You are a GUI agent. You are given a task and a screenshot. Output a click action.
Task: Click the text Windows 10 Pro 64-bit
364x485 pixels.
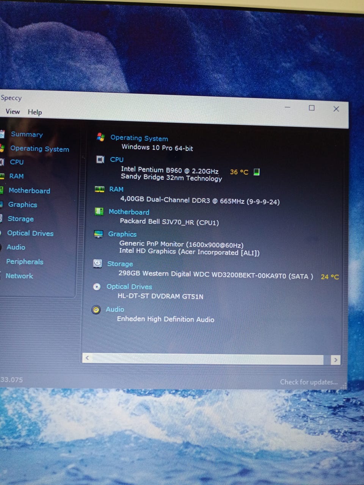coord(157,147)
